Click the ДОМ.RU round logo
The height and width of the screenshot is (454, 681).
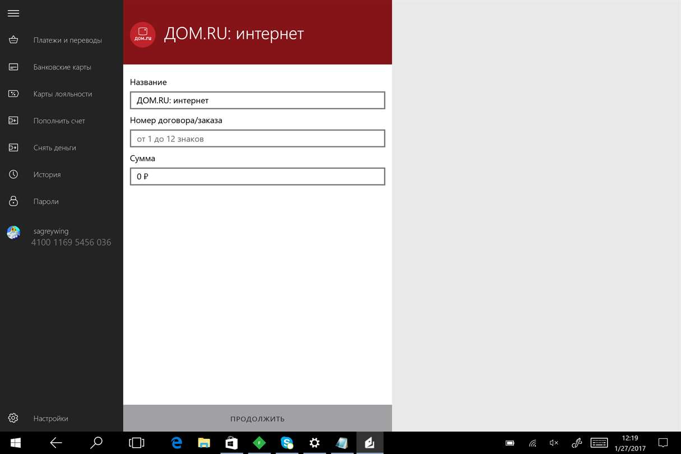(143, 35)
